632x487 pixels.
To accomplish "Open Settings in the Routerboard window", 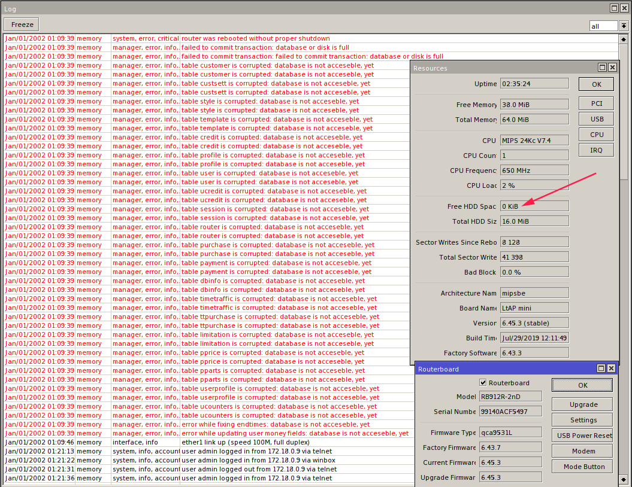I will click(582, 420).
